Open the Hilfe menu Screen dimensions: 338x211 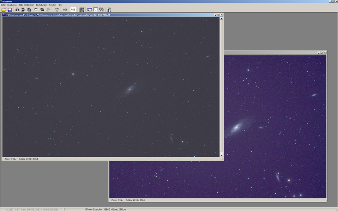tap(60, 5)
